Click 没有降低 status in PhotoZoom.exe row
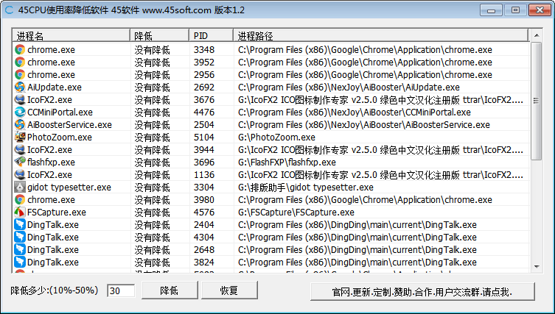 pos(152,138)
